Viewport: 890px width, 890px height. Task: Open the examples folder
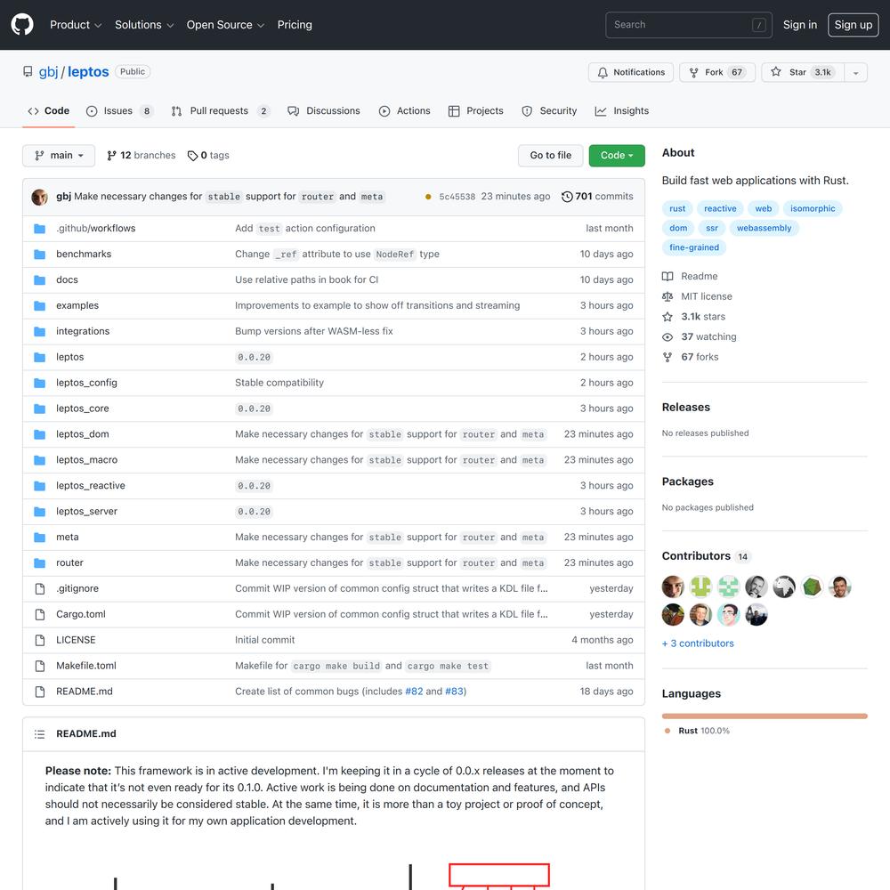point(77,306)
